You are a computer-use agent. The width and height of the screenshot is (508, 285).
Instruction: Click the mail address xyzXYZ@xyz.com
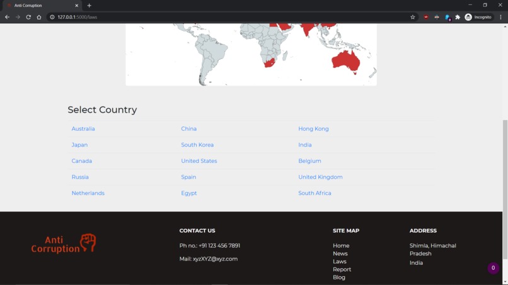tap(215, 259)
